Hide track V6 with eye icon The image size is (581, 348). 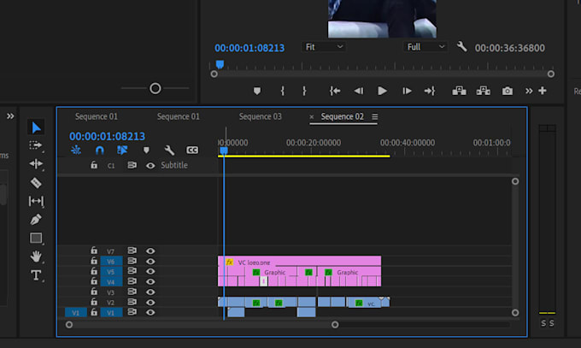click(x=150, y=261)
